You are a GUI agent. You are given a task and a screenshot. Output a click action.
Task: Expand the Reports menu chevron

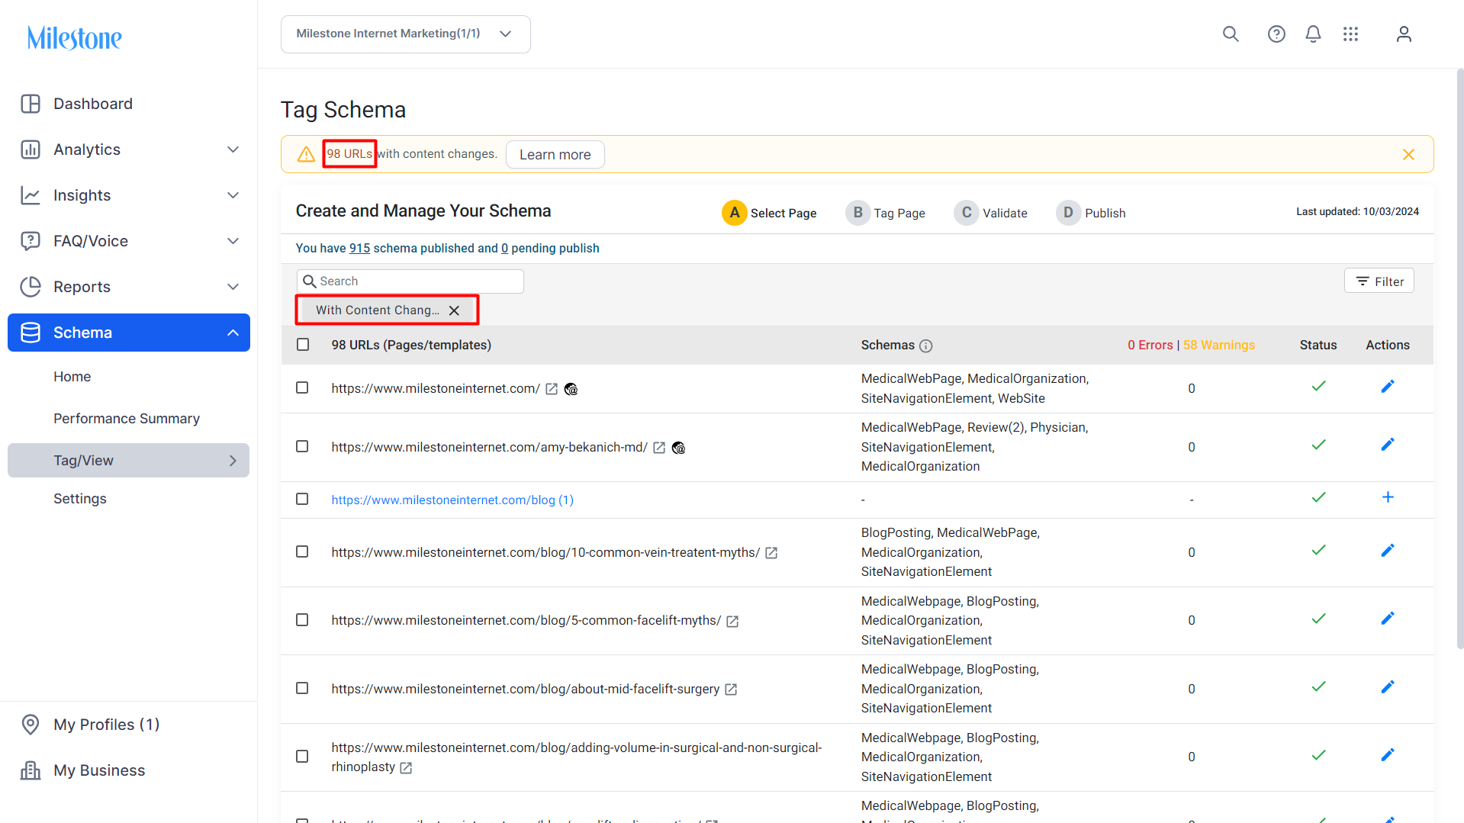click(233, 287)
